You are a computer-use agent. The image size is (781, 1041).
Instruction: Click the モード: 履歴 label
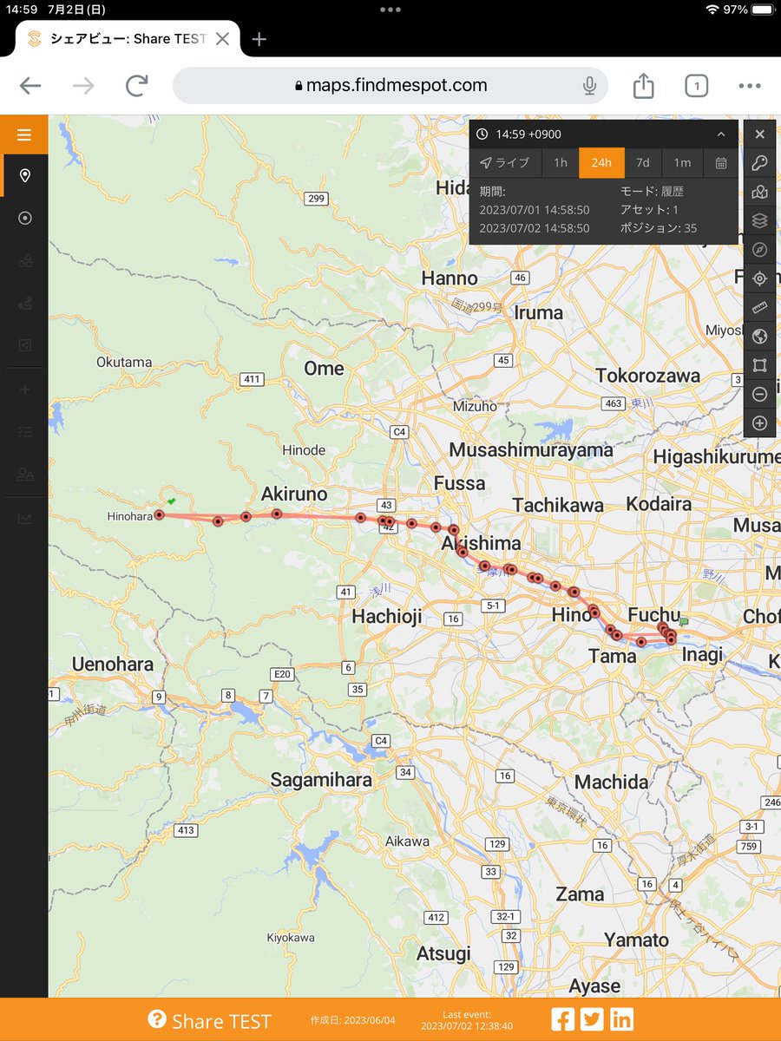[x=652, y=191]
